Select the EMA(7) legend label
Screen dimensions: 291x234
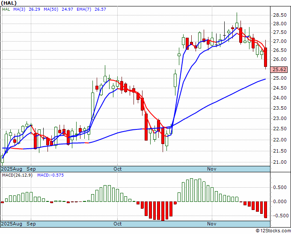point(84,9)
